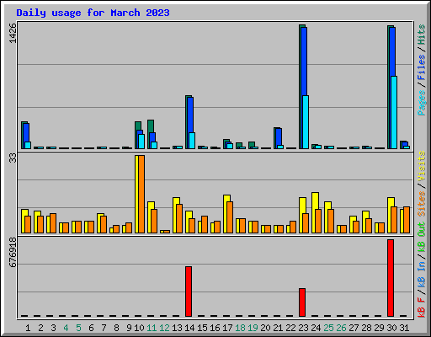This screenshot has height=337, width=431.
Task: Click the green hits bar for day 11
Action: coord(151,126)
